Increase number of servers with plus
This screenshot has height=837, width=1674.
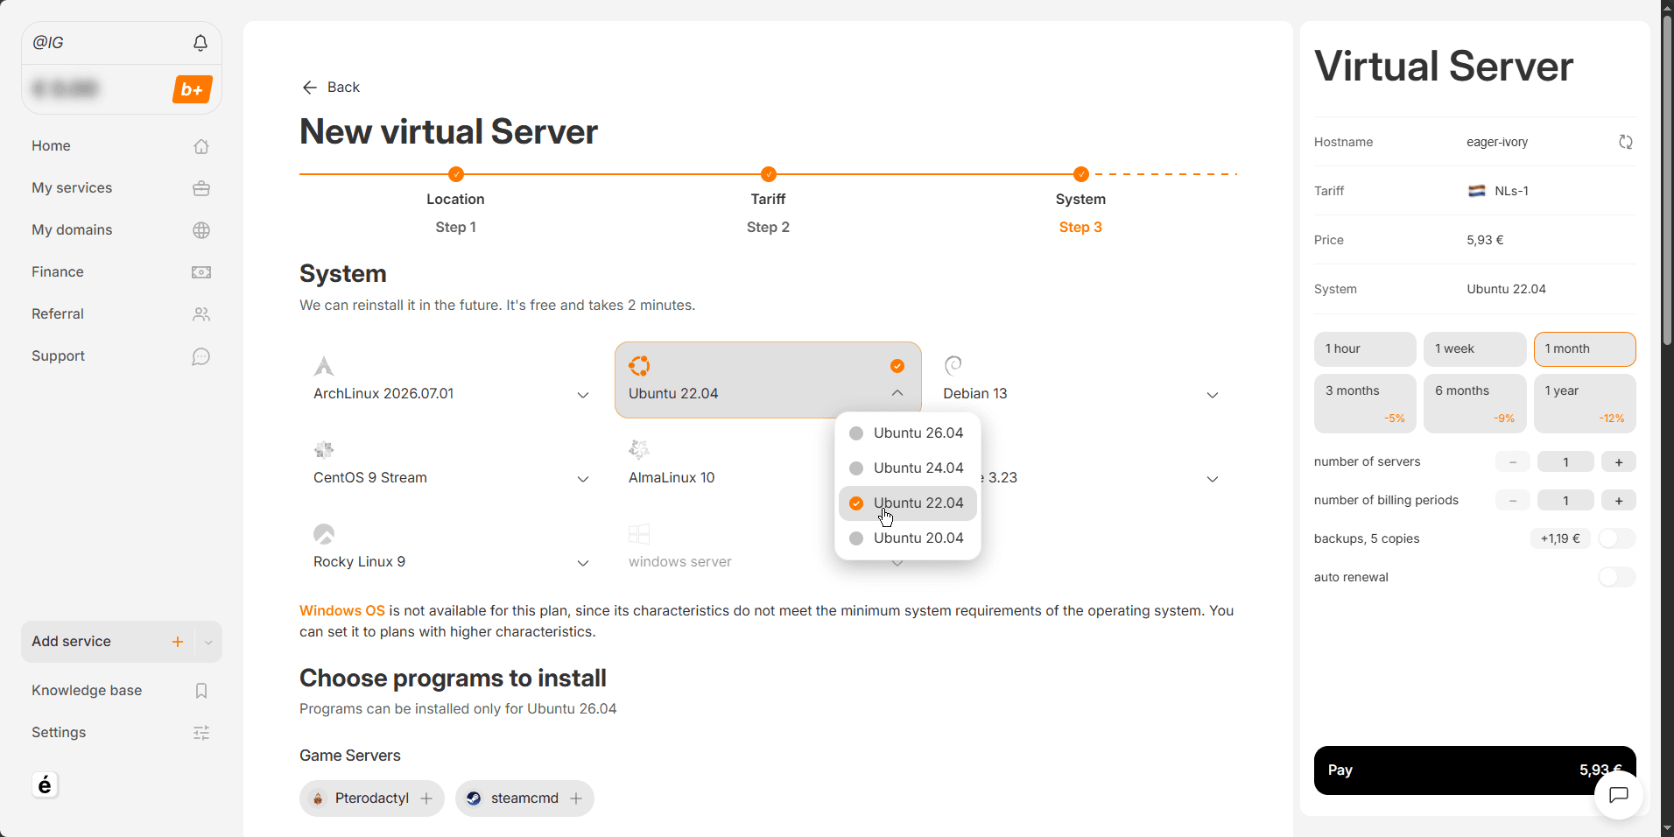[x=1619, y=462]
